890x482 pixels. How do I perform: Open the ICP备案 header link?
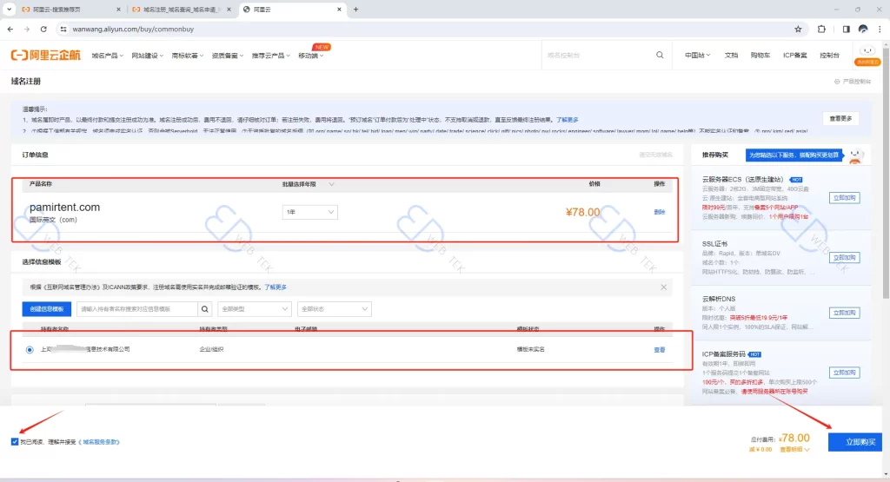point(794,56)
